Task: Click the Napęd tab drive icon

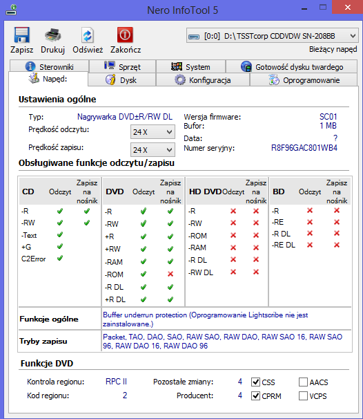Action: click(34, 78)
